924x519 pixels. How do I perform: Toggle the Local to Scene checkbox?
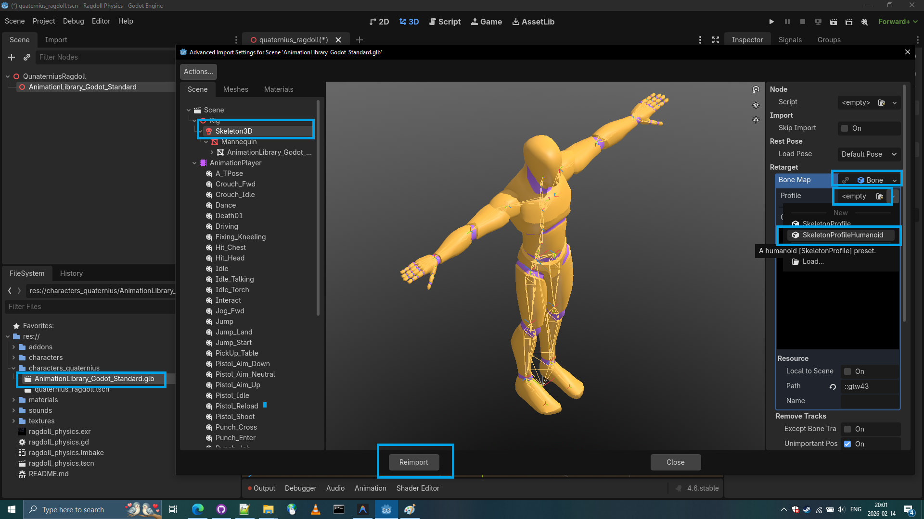click(847, 371)
